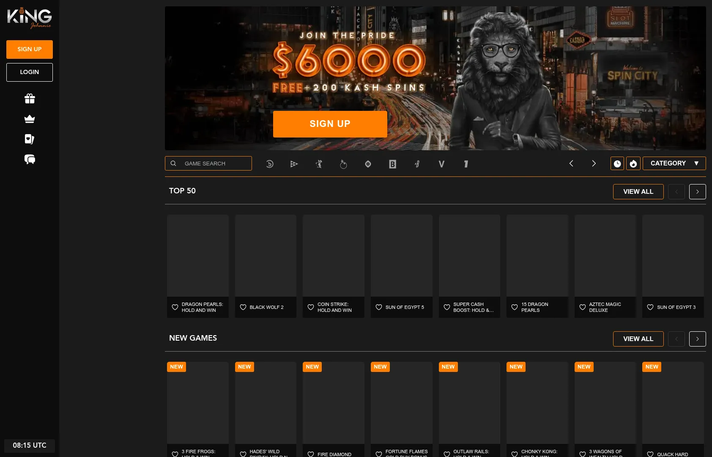Select the hexagon provider icon

(368, 164)
